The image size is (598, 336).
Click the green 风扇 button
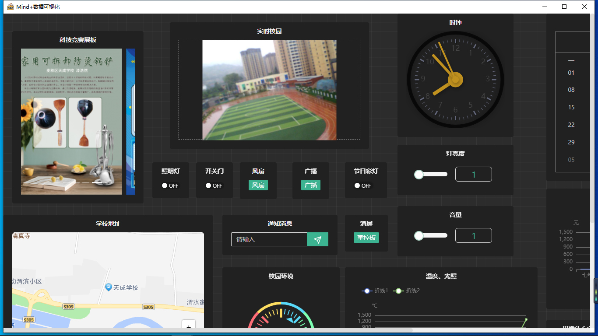(x=258, y=185)
